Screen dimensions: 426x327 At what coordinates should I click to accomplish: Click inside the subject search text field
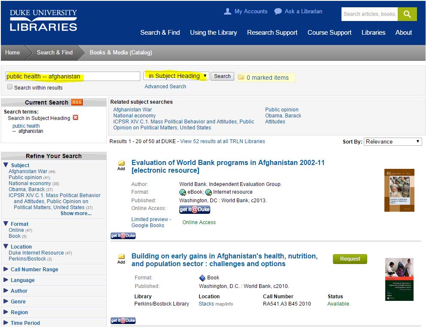coord(73,76)
